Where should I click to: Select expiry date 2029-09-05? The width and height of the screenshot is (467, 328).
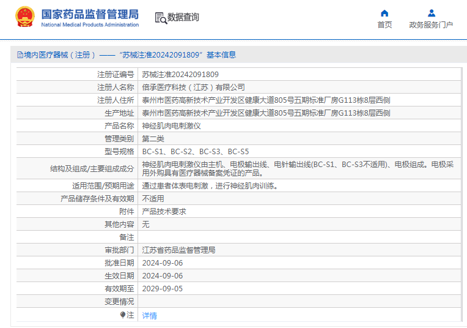[x=163, y=289]
